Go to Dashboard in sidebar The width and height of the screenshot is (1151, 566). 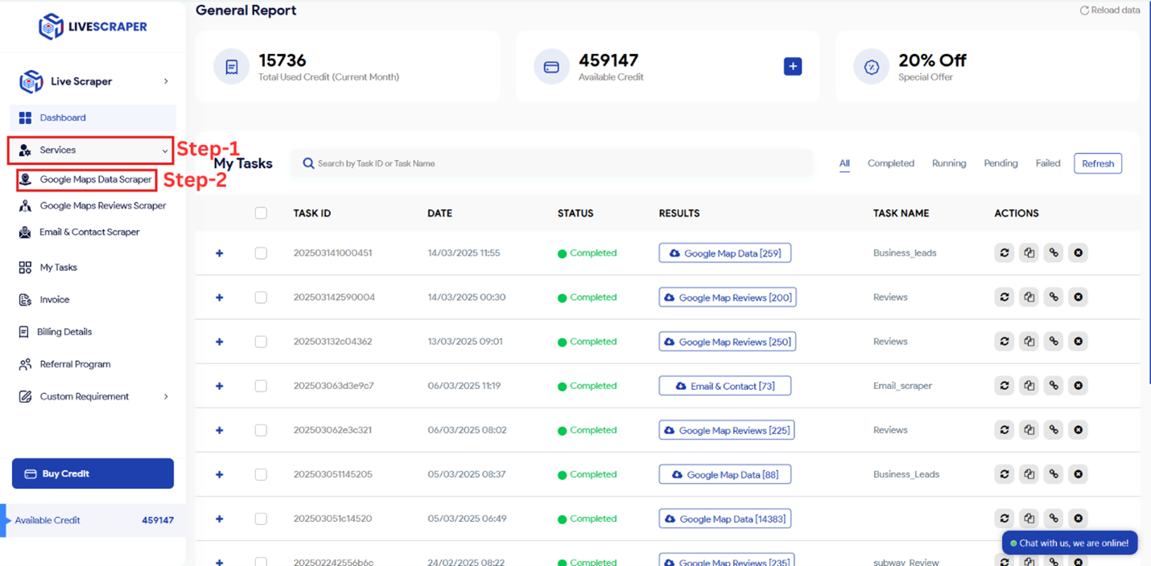(x=93, y=117)
